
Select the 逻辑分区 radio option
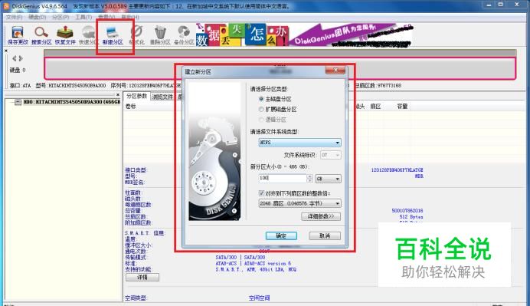(261, 120)
